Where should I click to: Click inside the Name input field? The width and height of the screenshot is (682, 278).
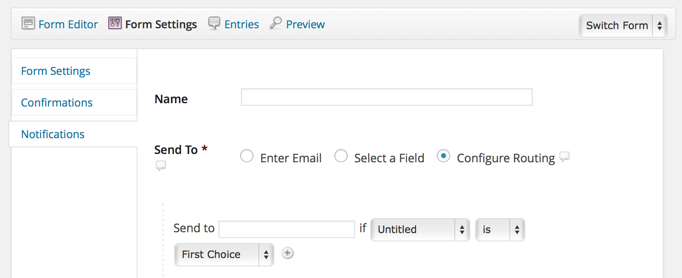pyautogui.click(x=386, y=97)
